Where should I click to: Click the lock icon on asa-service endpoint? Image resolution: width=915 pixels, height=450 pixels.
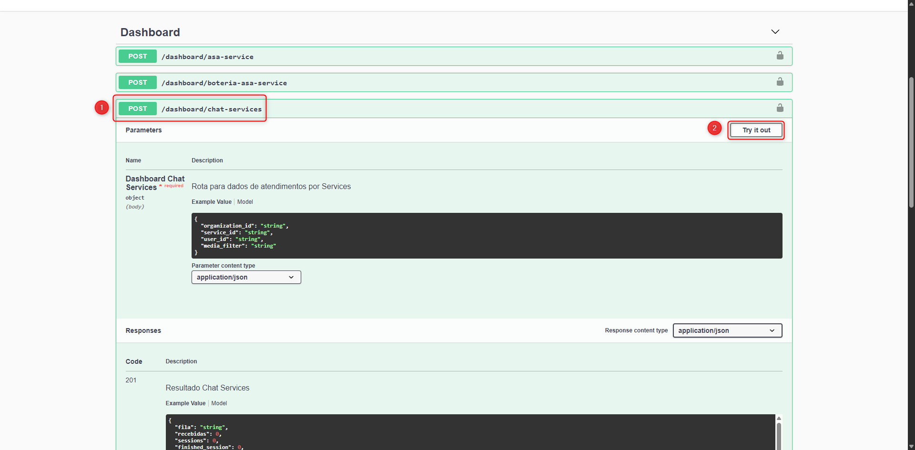tap(780, 56)
